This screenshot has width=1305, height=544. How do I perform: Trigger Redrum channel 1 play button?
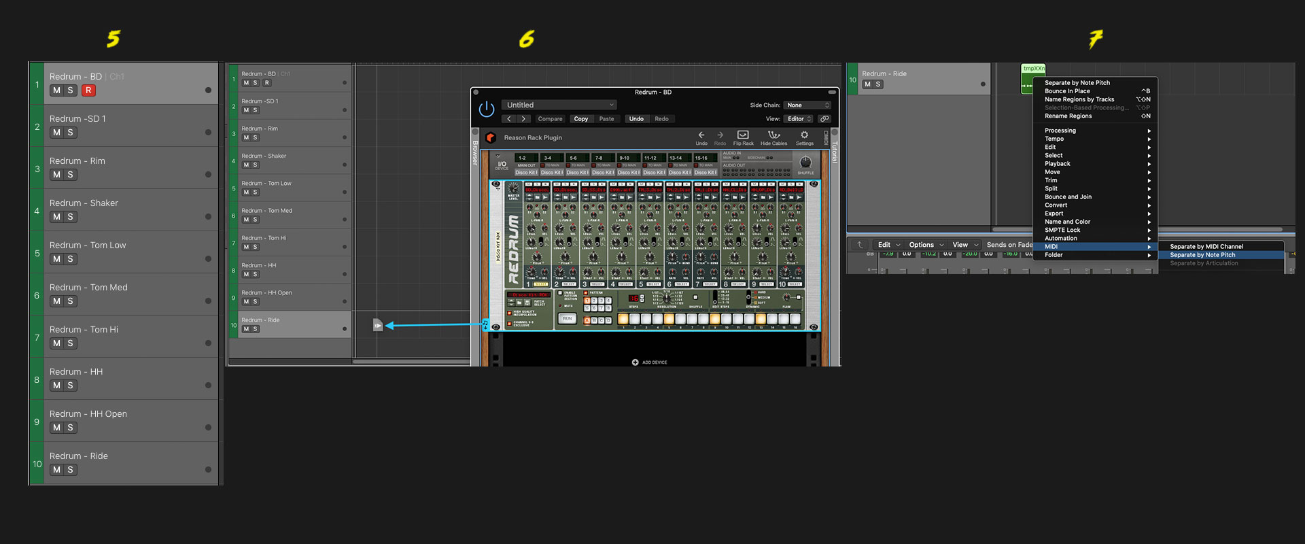point(545,184)
